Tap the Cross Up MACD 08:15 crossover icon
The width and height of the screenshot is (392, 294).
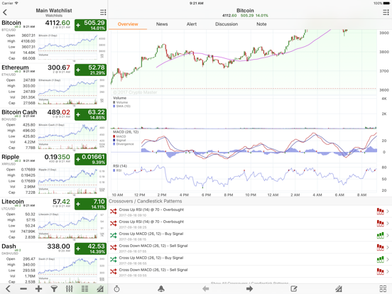point(113,236)
